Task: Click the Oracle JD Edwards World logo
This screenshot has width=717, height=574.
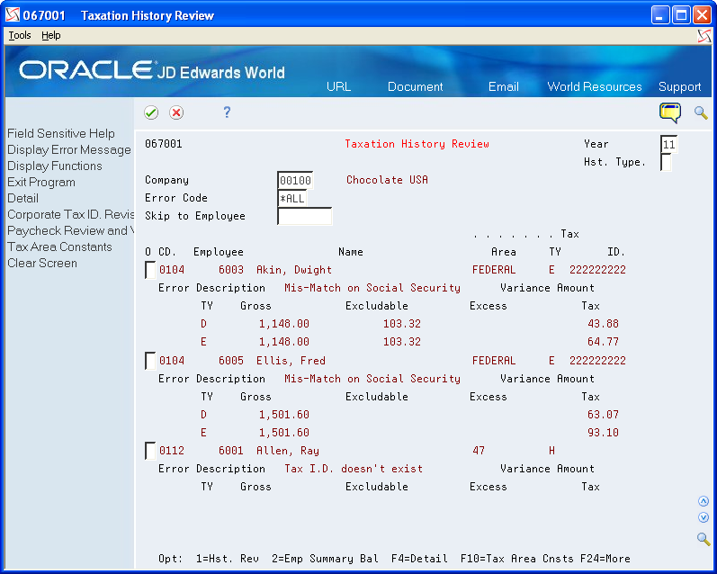Action: click(152, 70)
